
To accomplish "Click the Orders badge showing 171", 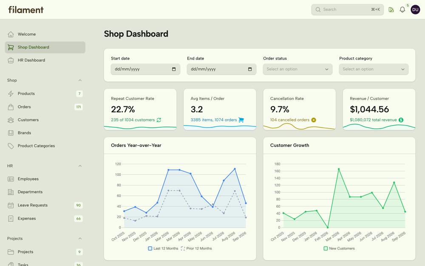I will coord(78,107).
